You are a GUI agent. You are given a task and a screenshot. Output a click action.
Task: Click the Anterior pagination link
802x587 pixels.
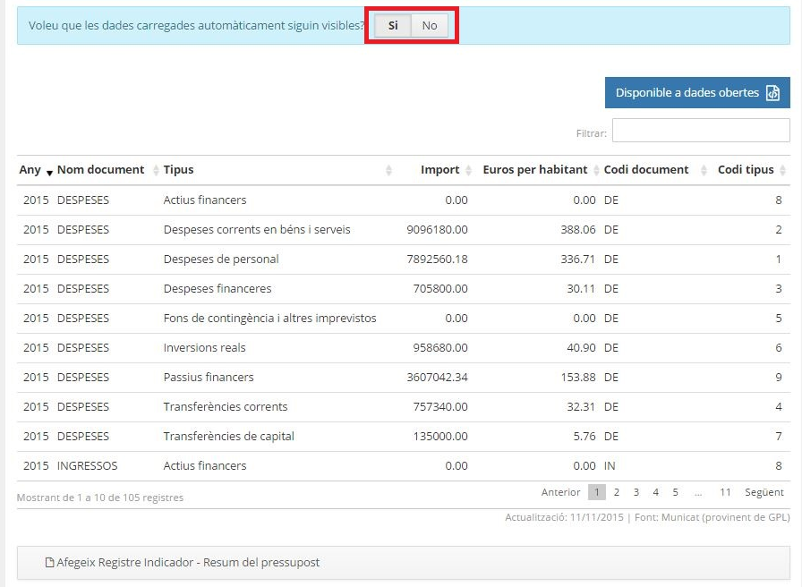pos(560,492)
